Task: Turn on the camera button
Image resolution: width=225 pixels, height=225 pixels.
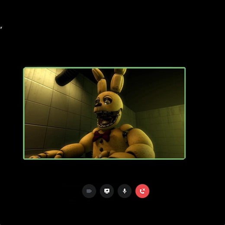Action: pos(89,191)
